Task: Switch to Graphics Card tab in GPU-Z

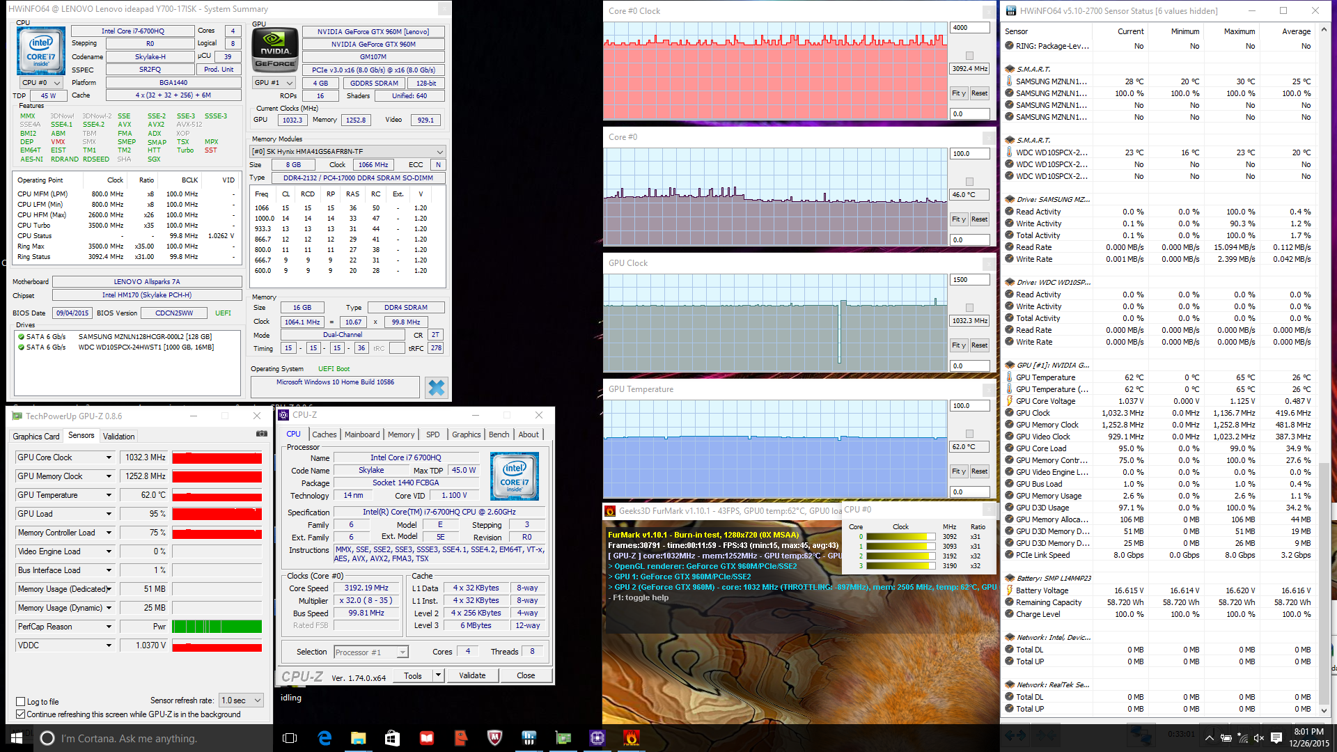Action: [36, 437]
